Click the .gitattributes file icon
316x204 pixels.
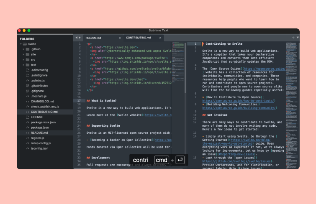tap(28, 86)
